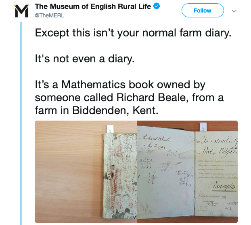This screenshot has width=251, height=225.
Task: Click the blue thread line beside the tweet
Action: 21,121
